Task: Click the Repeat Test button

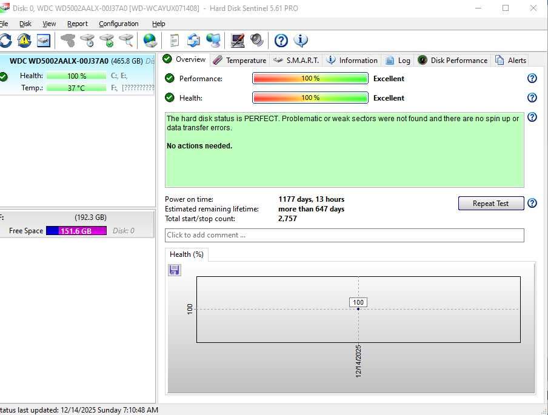Action: point(490,204)
